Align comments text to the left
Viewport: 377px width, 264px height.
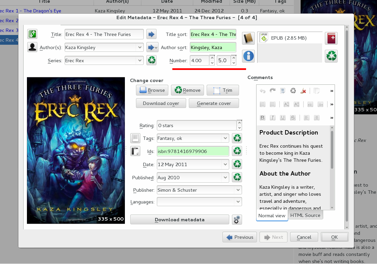[x=307, y=118]
